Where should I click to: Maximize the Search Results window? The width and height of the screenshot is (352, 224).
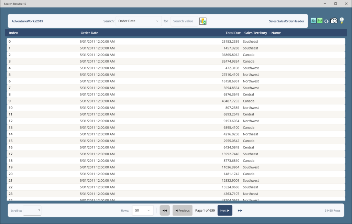pos(335,3)
